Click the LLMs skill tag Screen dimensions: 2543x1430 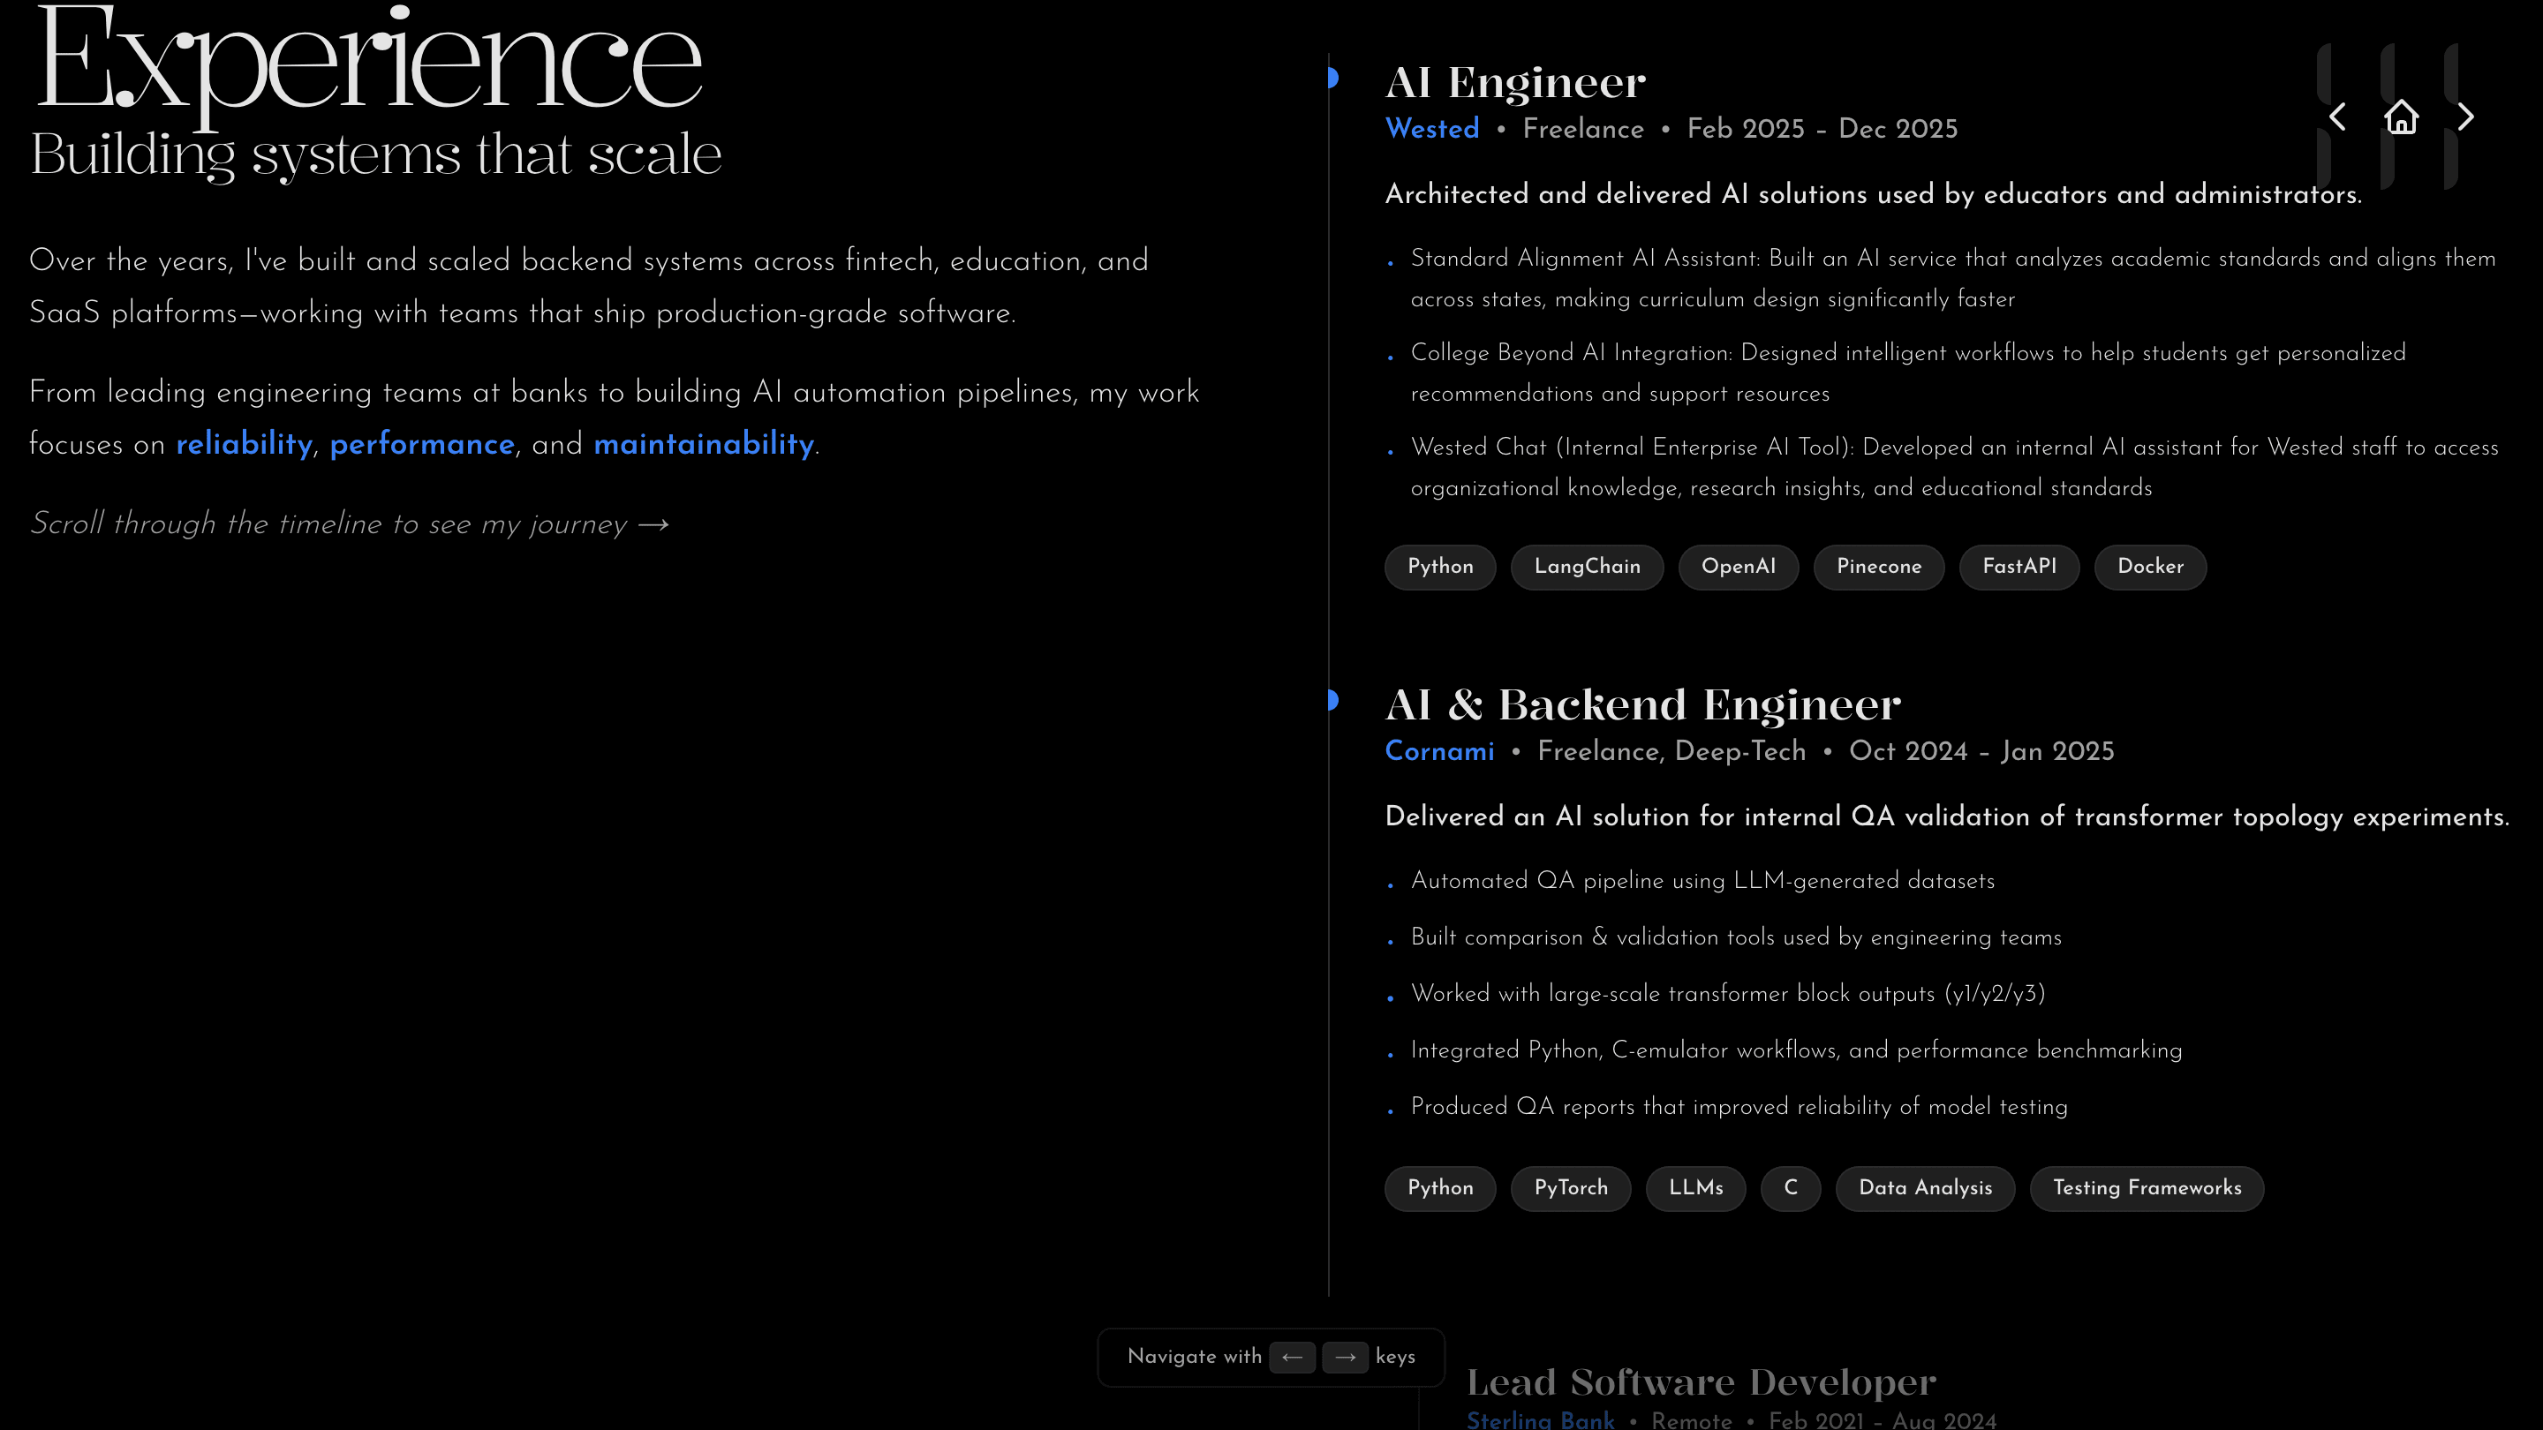pos(1696,1188)
